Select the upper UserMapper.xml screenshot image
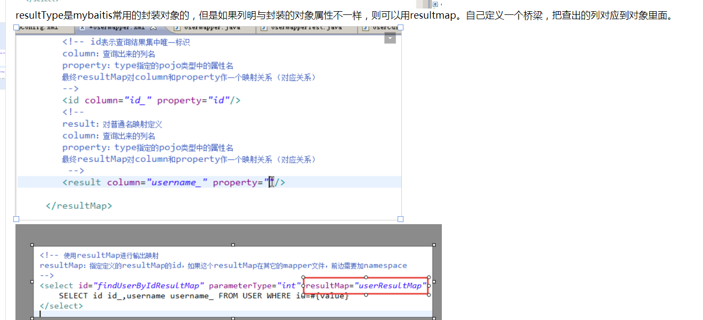 [x=208, y=123]
